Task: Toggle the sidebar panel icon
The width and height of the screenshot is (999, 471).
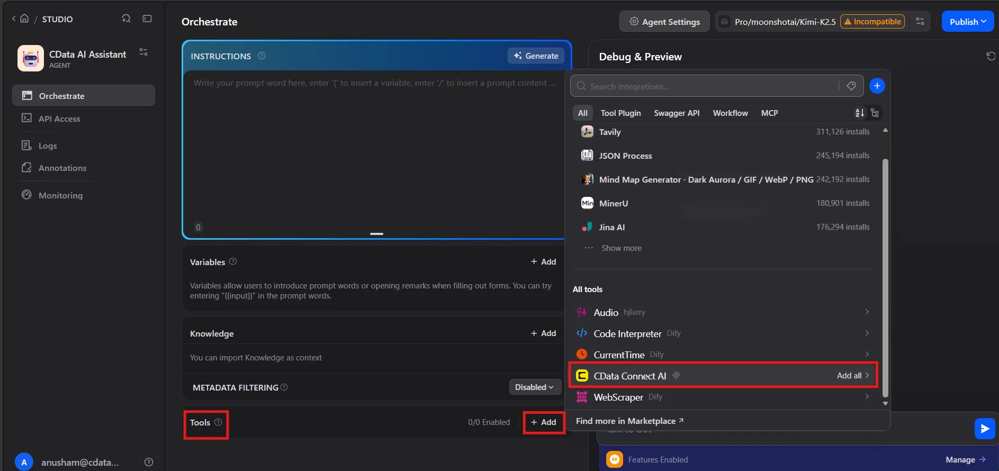Action: tap(147, 19)
